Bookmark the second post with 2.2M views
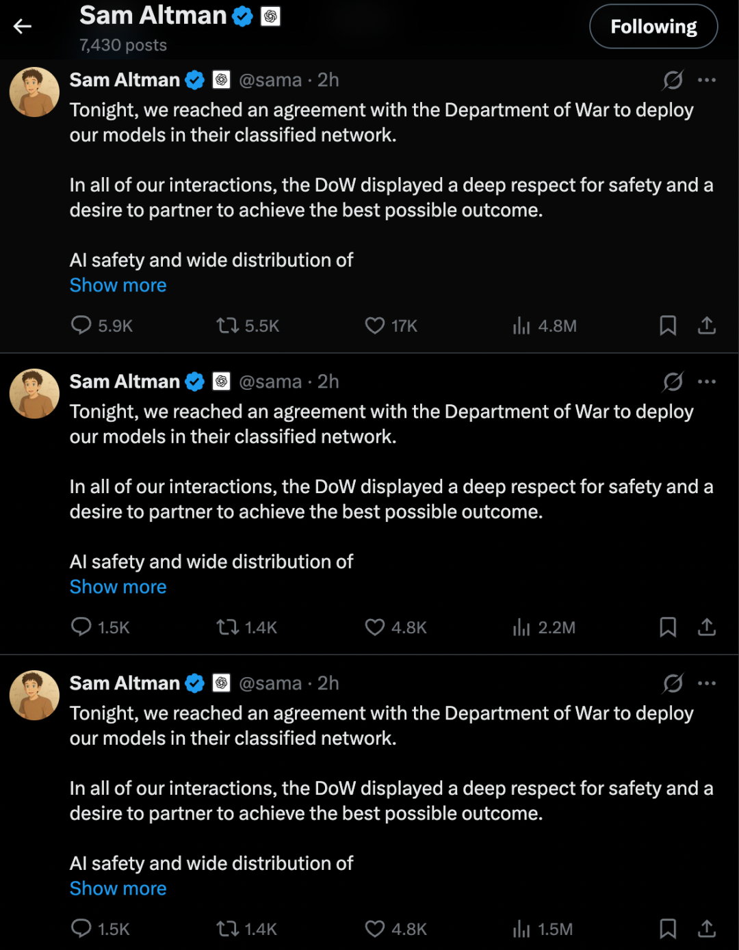Image resolution: width=739 pixels, height=950 pixels. coord(668,627)
